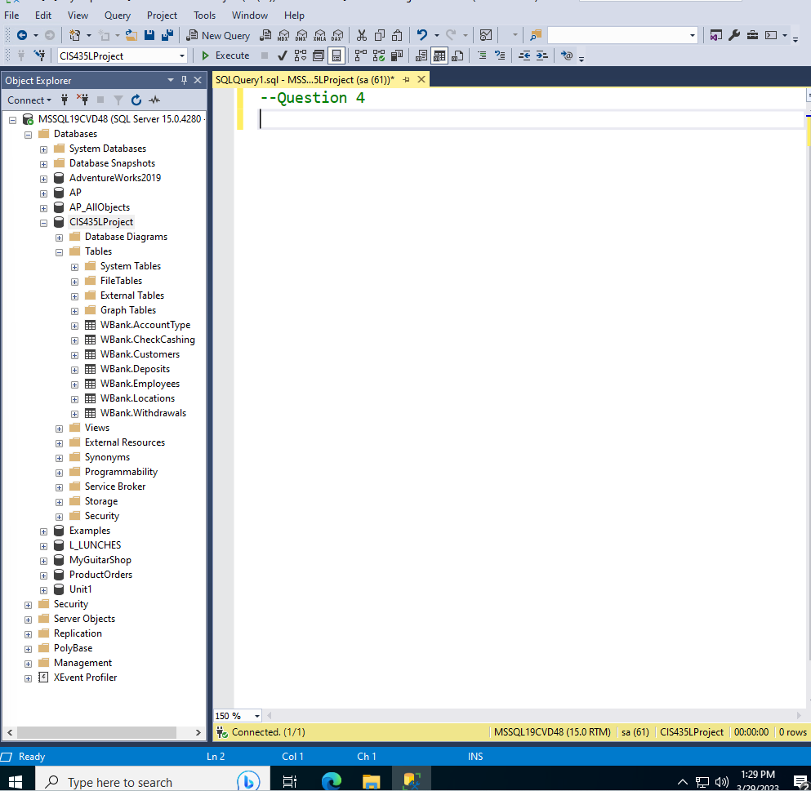Click the empty second line in query editor

(530, 119)
